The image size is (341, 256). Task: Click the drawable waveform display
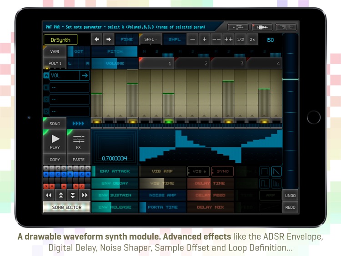(x=211, y=146)
